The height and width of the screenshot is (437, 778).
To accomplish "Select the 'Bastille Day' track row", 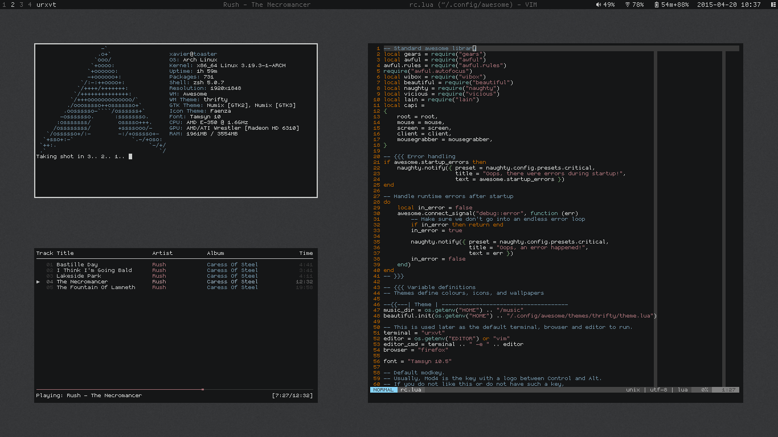I will [175, 265].
